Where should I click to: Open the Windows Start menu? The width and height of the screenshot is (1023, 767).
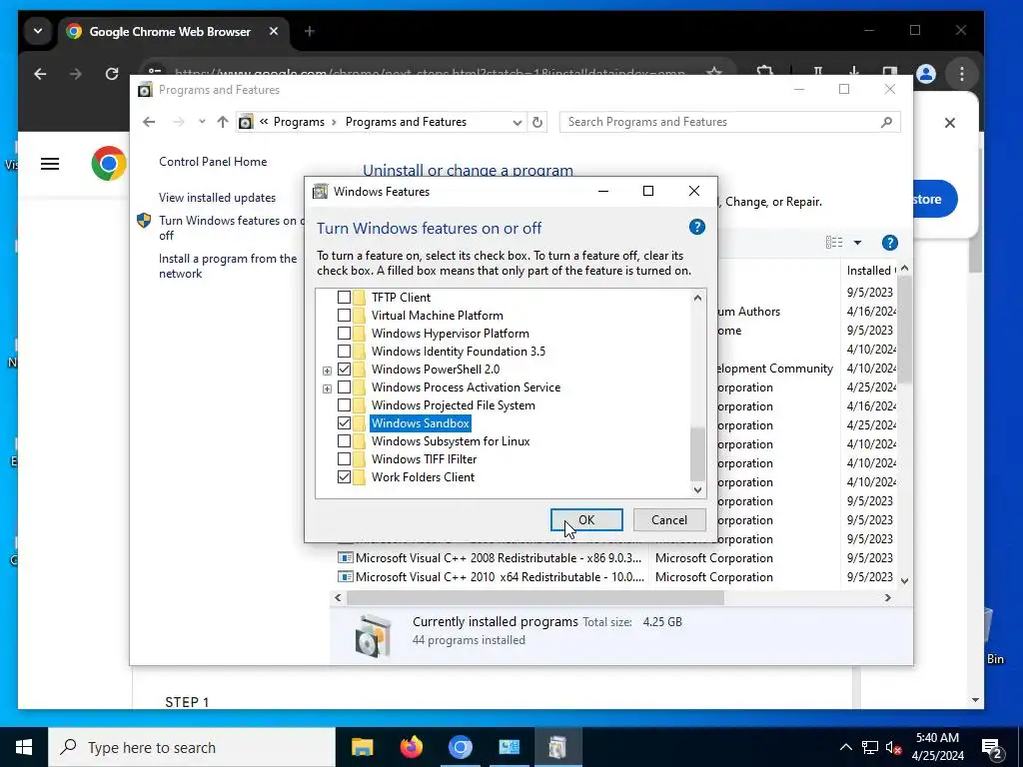tap(24, 747)
